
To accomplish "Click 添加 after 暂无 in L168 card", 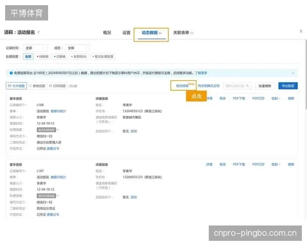I will 134,131.
